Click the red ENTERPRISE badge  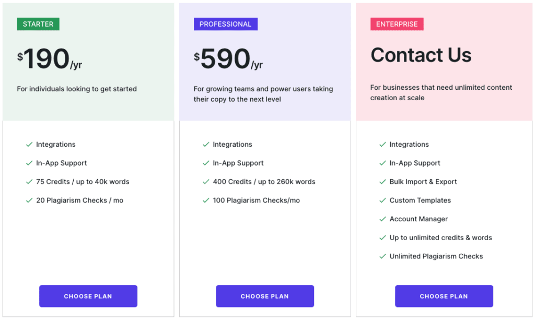[397, 24]
